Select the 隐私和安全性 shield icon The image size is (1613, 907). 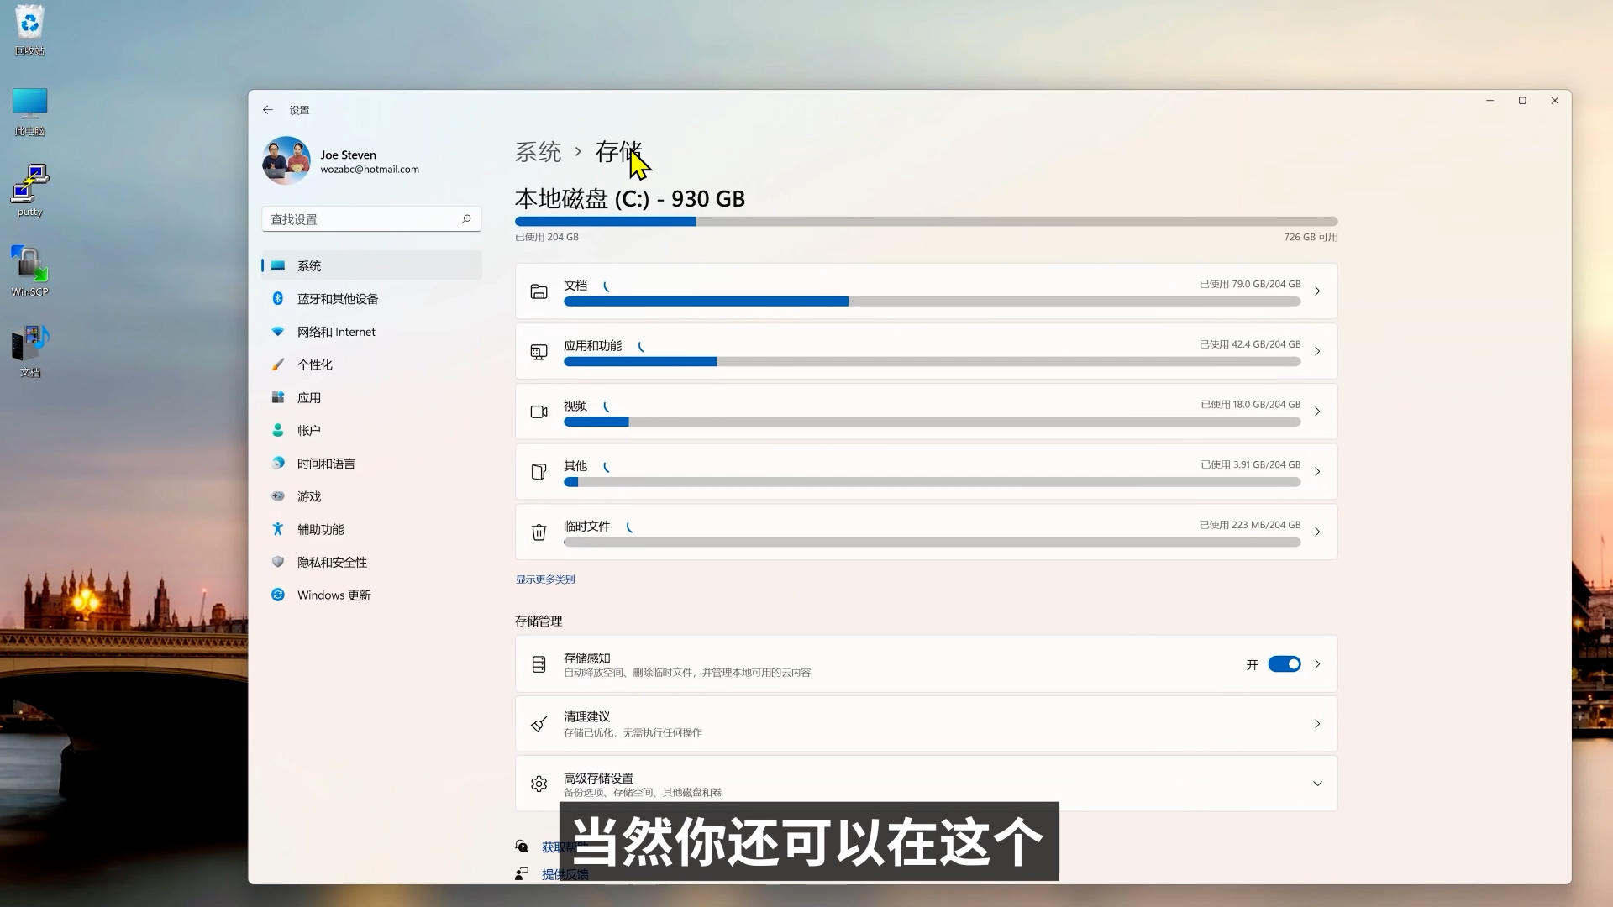[x=278, y=562]
